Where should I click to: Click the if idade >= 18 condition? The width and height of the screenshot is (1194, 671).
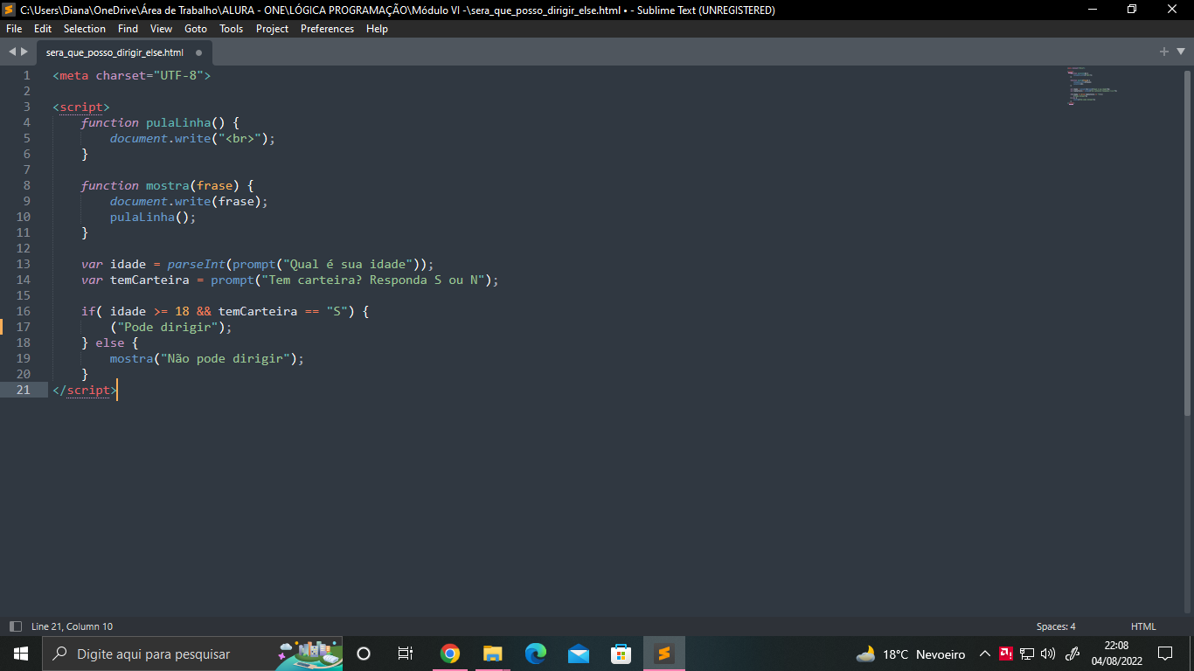pos(225,311)
